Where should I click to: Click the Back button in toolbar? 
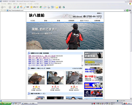[4, 7]
